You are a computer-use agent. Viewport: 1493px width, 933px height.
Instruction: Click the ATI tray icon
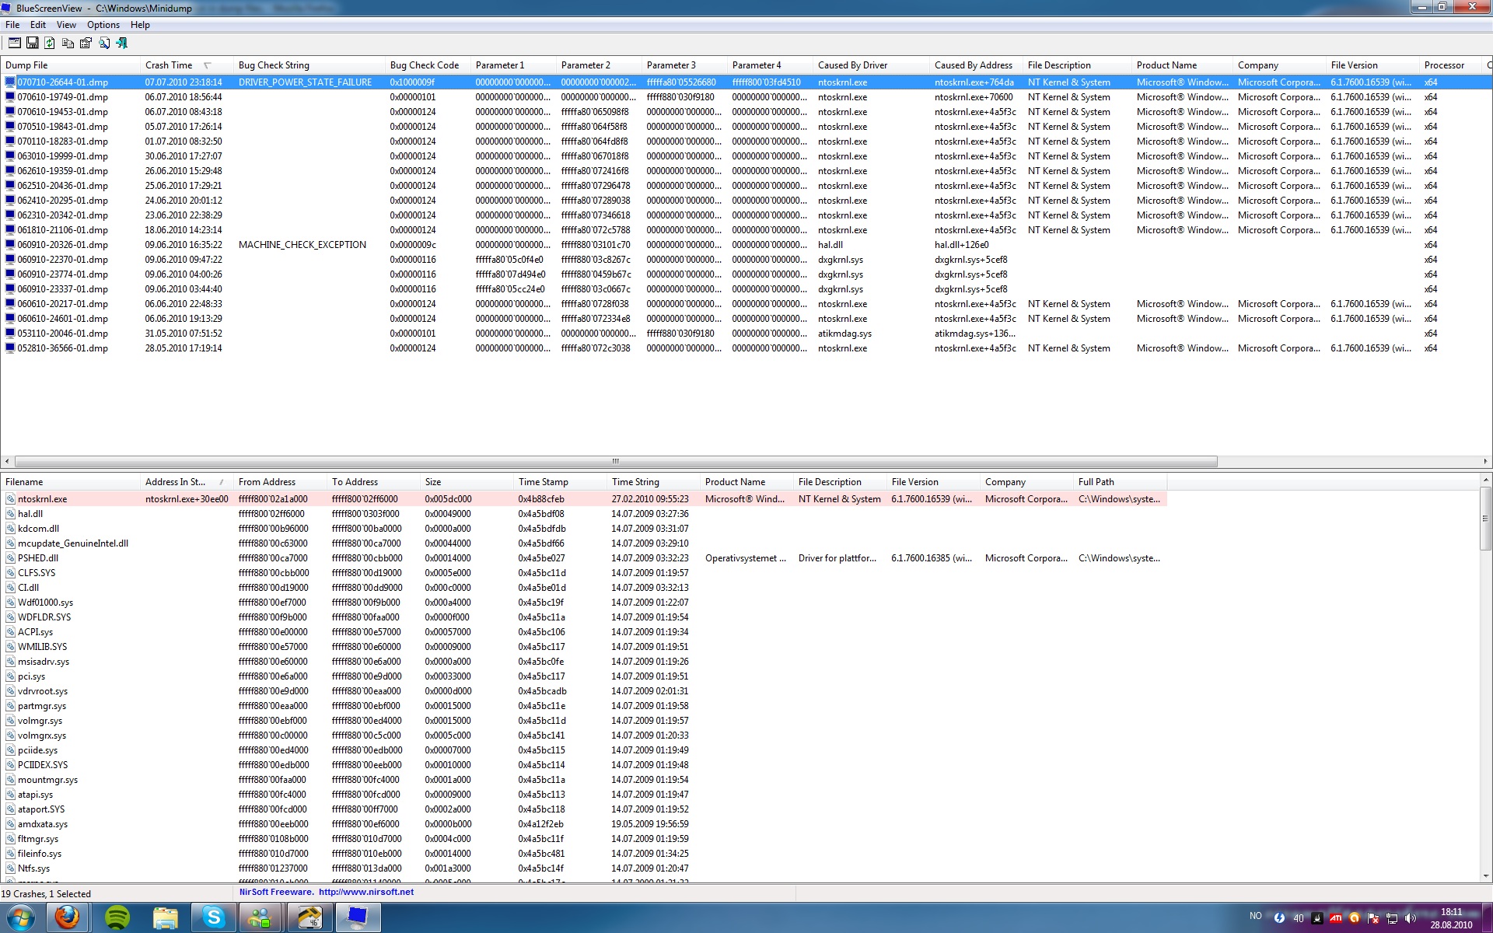(1335, 918)
